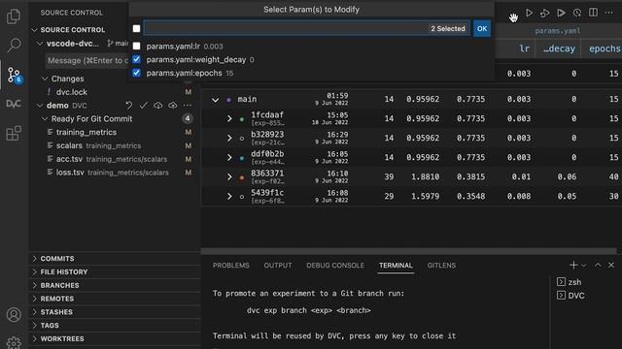
Task: Toggle the ddf0b2b experiment circle
Action: pos(242,158)
